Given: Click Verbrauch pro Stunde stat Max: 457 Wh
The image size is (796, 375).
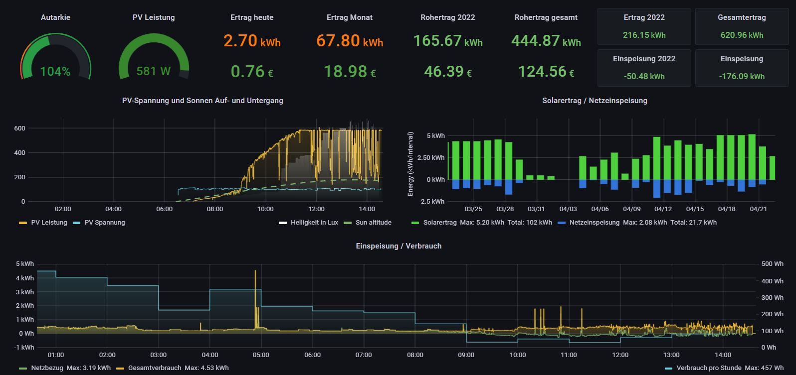Looking at the screenshot, I should 764,368.
